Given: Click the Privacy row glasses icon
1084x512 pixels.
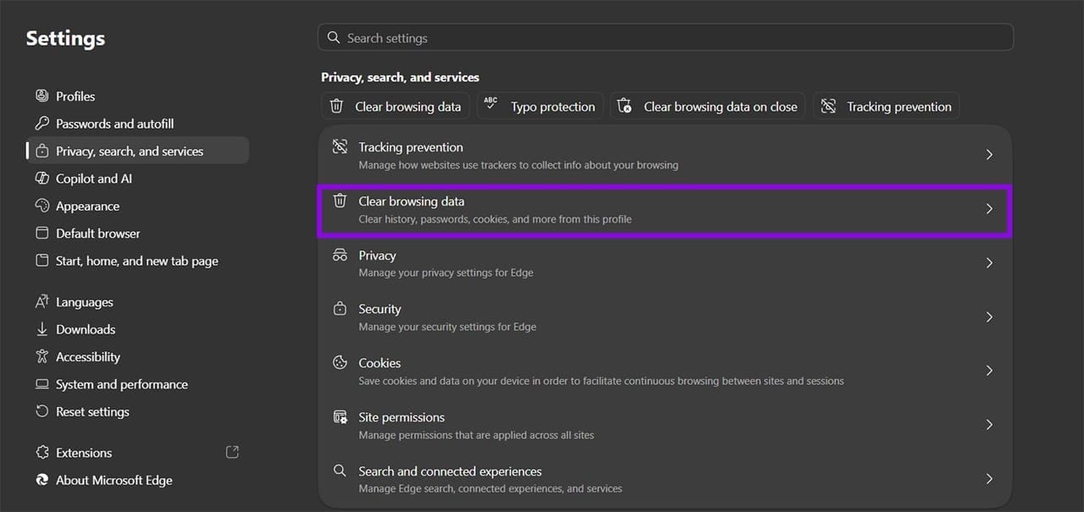Looking at the screenshot, I should point(340,255).
